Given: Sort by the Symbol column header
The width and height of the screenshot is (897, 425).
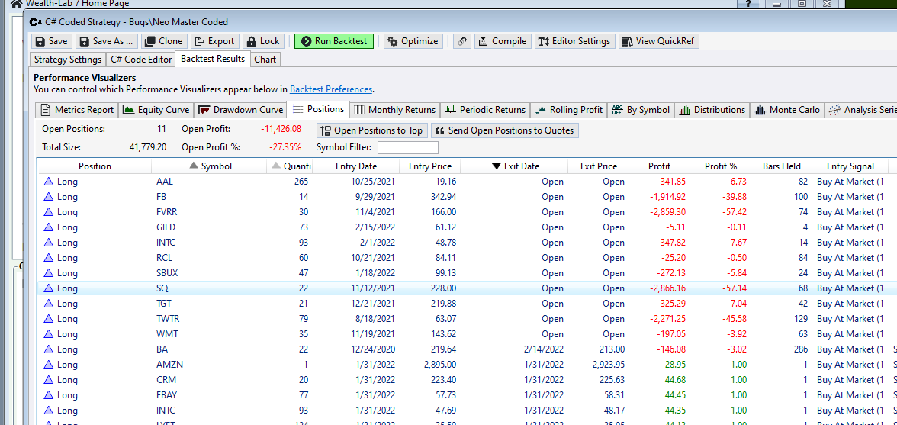Looking at the screenshot, I should click(x=210, y=166).
